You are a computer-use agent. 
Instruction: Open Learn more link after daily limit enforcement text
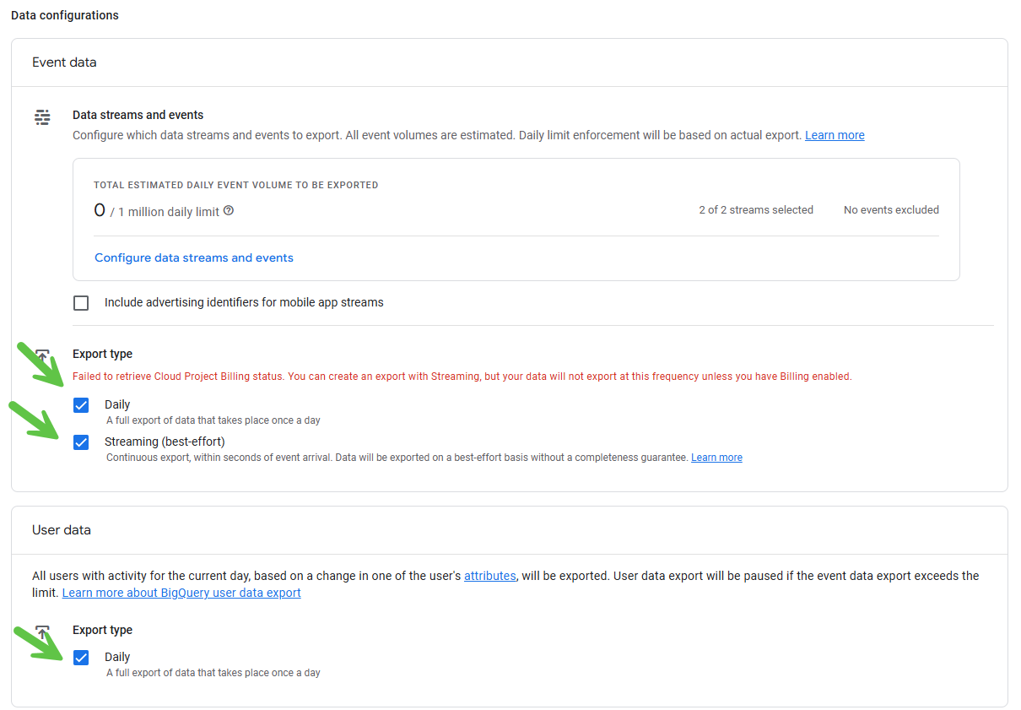[834, 135]
